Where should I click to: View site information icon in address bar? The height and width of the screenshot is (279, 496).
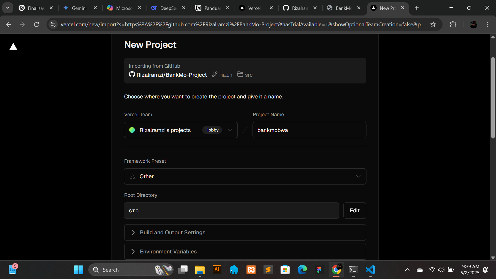(53, 25)
